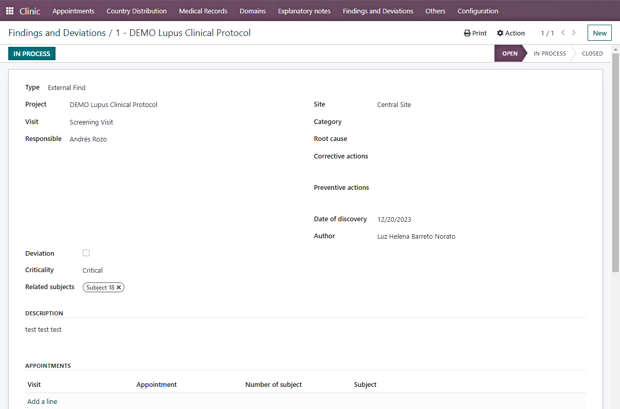Screen dimensions: 620x409
Task: Follow the DEMO Lupus Clinical Protocol project link
Action: (113, 104)
